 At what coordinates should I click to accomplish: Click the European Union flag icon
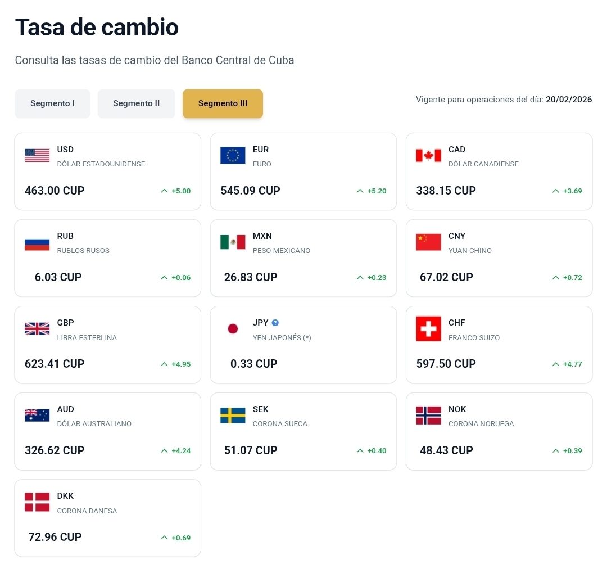click(x=233, y=155)
